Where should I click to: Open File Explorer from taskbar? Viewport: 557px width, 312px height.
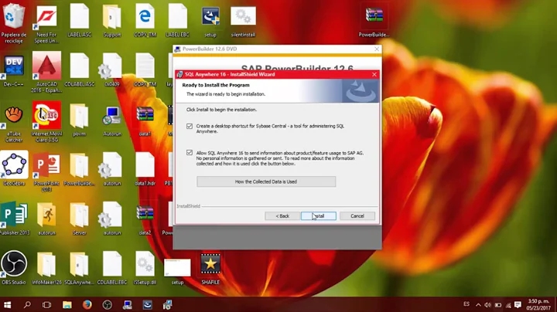pos(67,304)
